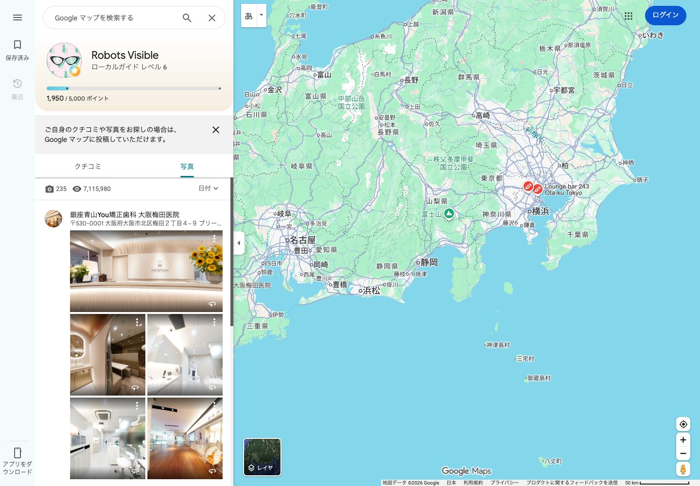Open the washroom mirror photo
This screenshot has height=486, width=700.
[107, 355]
